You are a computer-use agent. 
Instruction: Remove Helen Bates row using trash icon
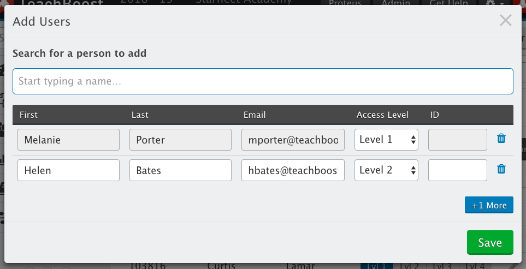(501, 169)
